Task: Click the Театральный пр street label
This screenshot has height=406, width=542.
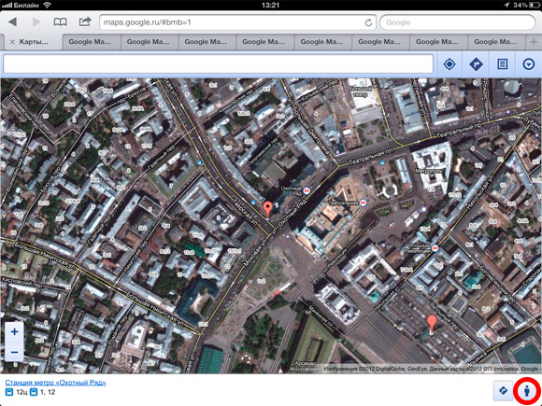Action: point(459,131)
